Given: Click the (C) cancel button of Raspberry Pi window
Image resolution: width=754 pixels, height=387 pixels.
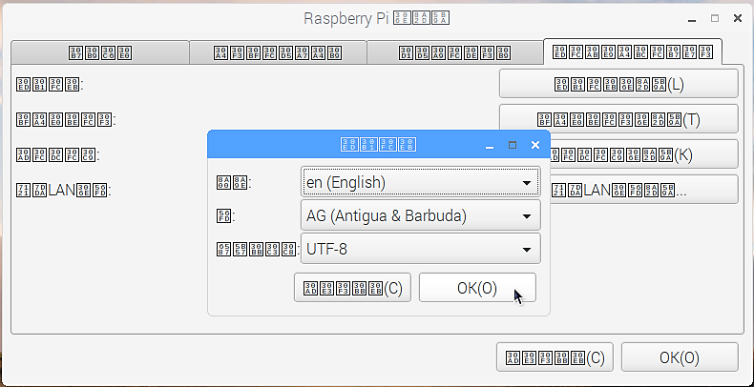Looking at the screenshot, I should pos(555,357).
